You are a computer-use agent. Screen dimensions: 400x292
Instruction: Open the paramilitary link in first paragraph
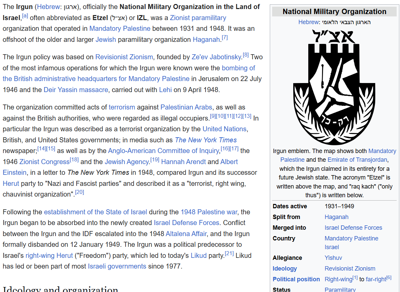(209, 18)
